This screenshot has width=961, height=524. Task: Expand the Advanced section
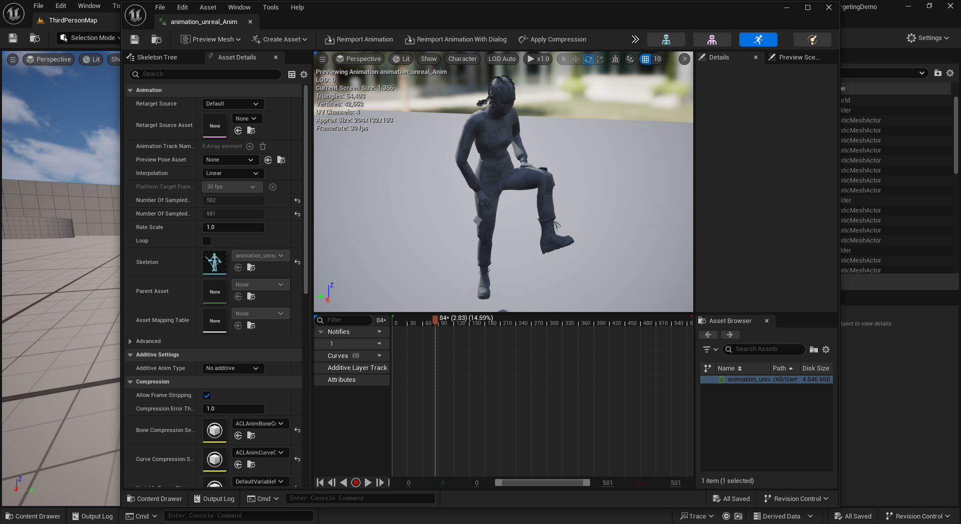tap(130, 341)
